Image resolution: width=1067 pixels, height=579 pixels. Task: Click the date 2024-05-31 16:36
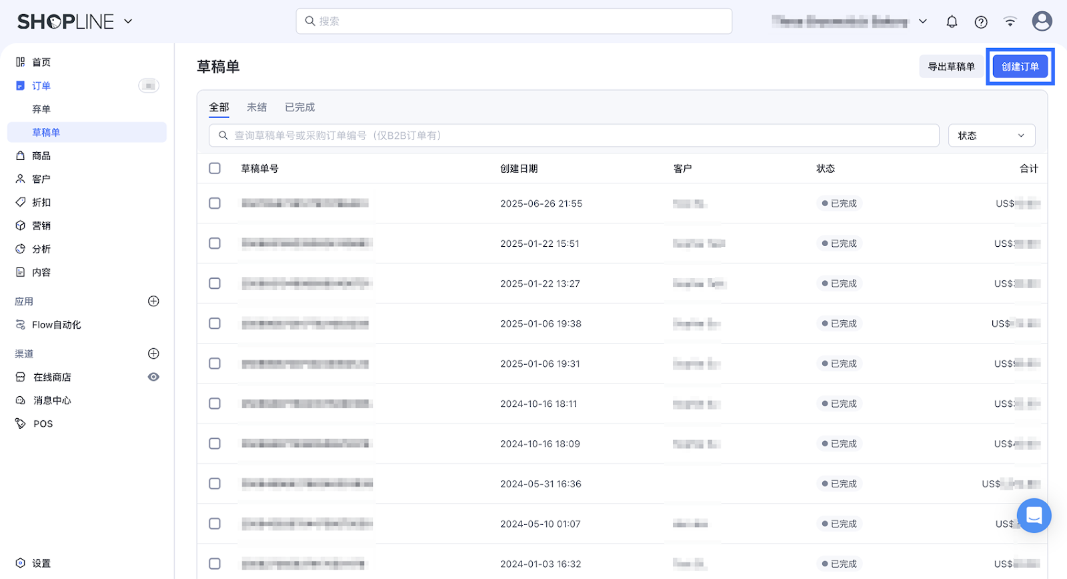pos(541,484)
